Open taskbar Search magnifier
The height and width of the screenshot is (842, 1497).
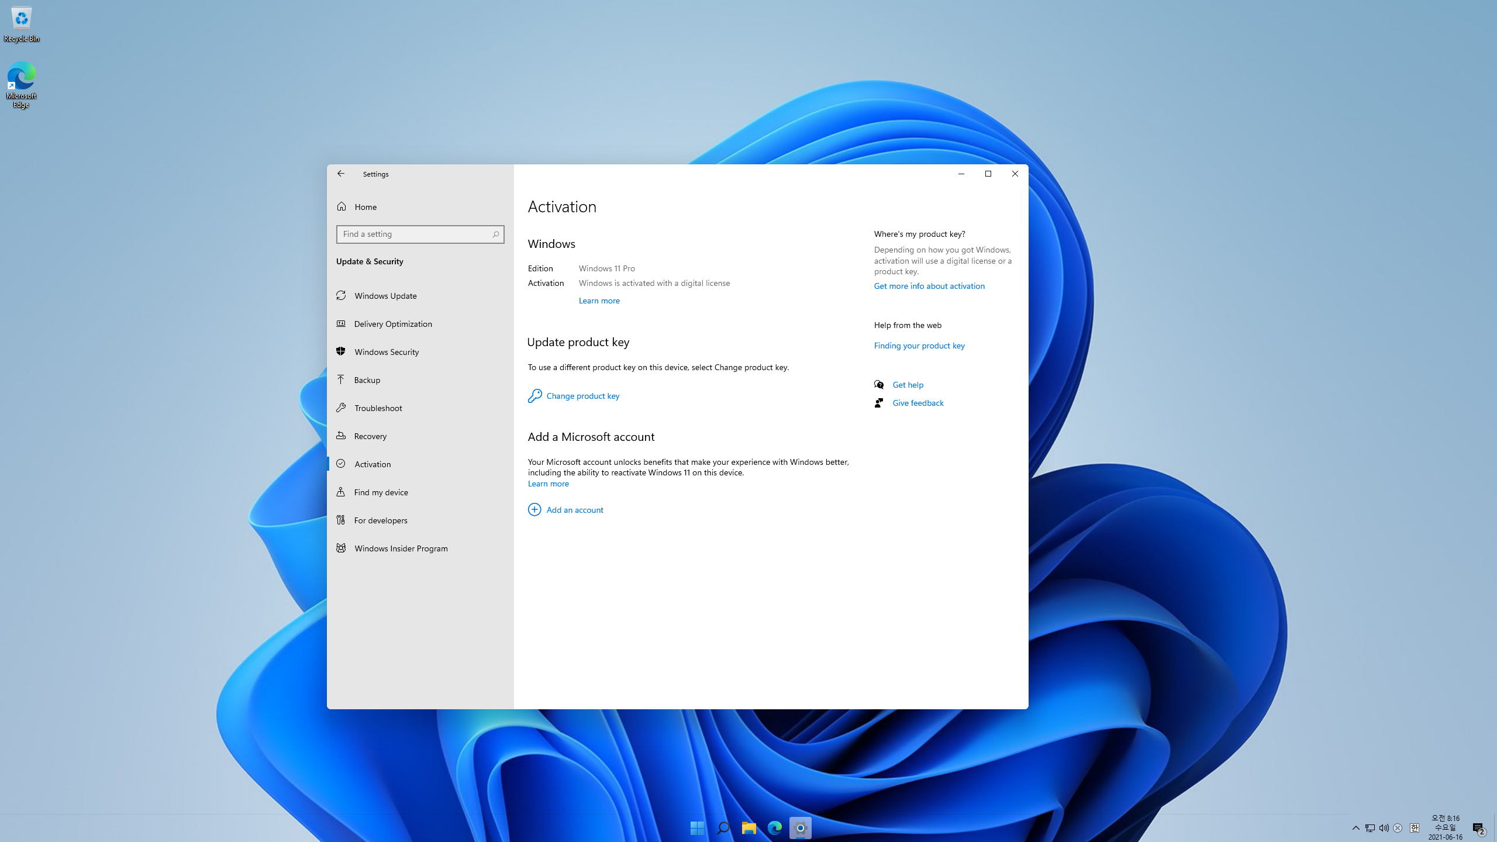coord(723,828)
